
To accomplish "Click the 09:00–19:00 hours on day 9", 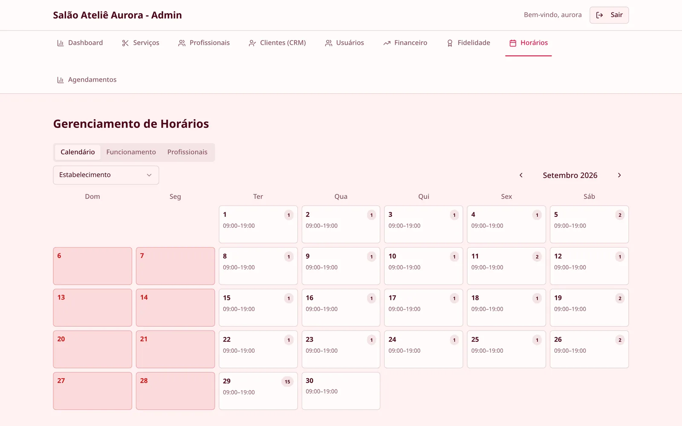I will pyautogui.click(x=322, y=268).
